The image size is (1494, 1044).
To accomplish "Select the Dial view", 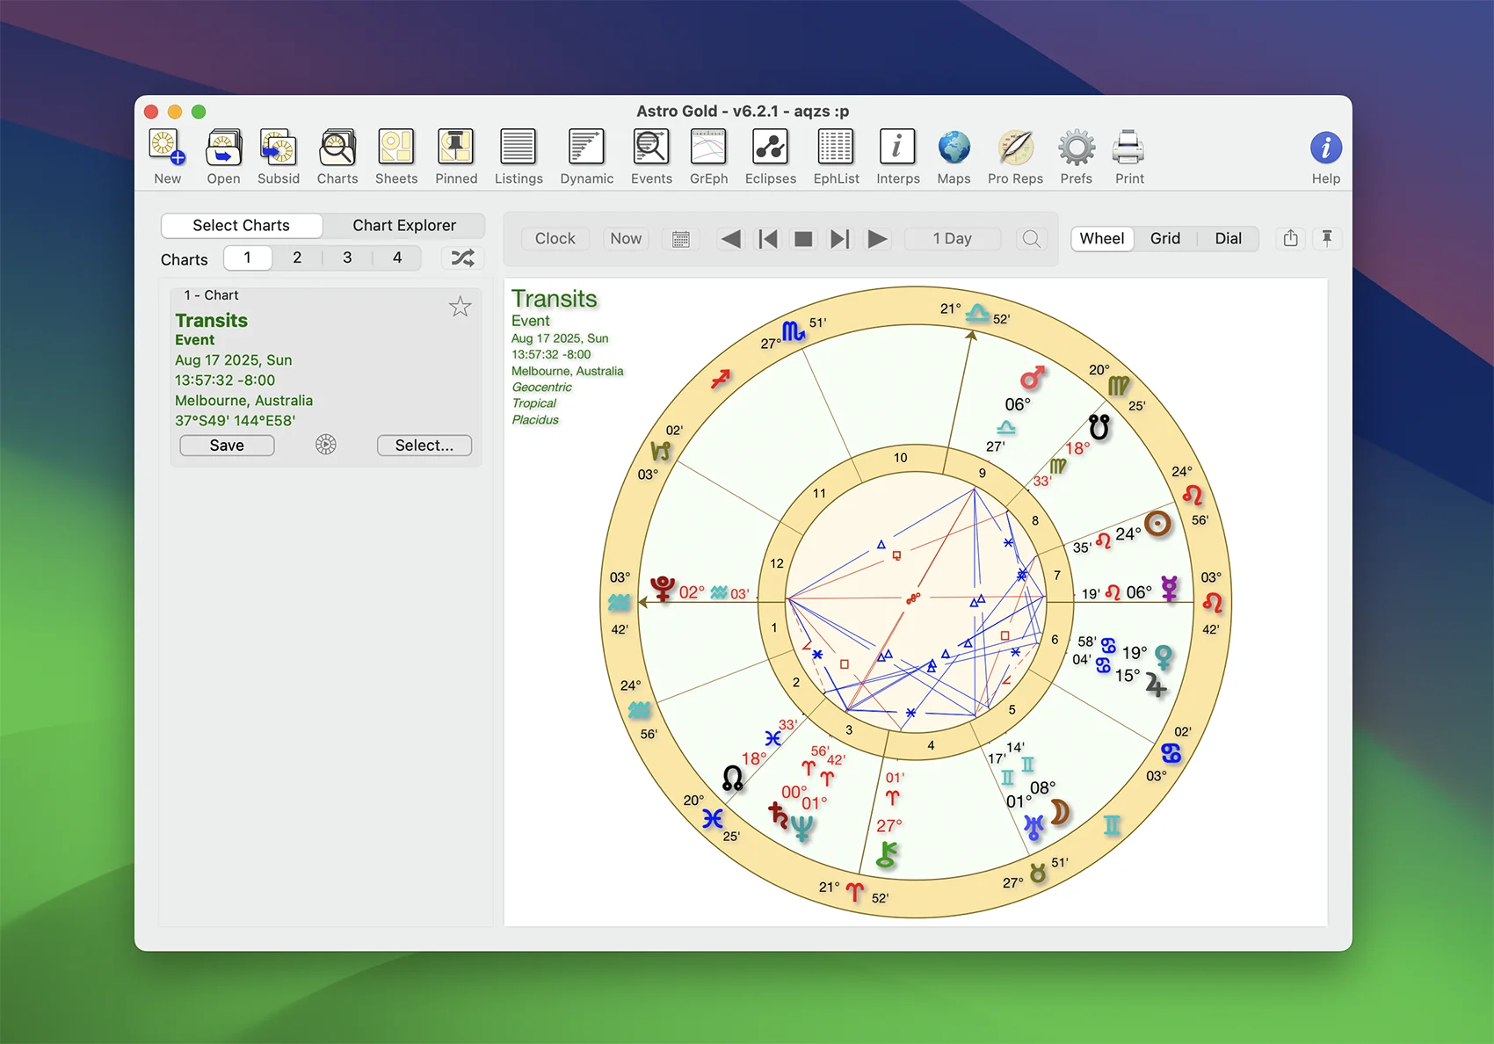I will pyautogui.click(x=1228, y=238).
